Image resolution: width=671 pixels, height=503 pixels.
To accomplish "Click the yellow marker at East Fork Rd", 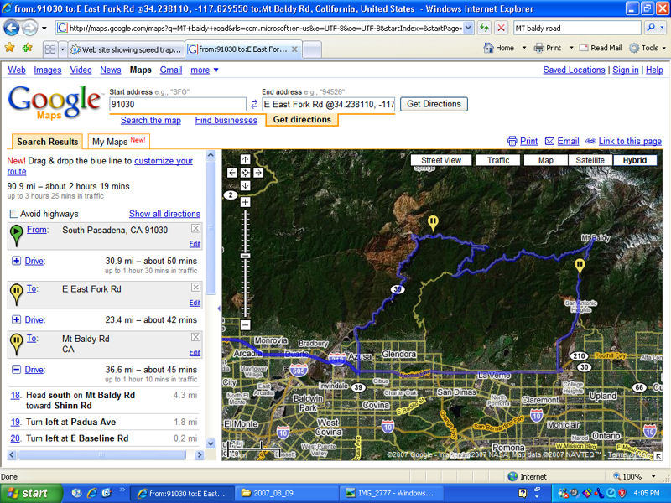I will 433,223.
